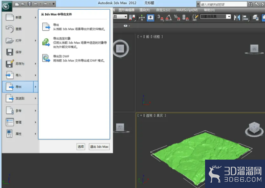
Task: Expand the 管理 submenu arrow
Action: [x=36, y=122]
